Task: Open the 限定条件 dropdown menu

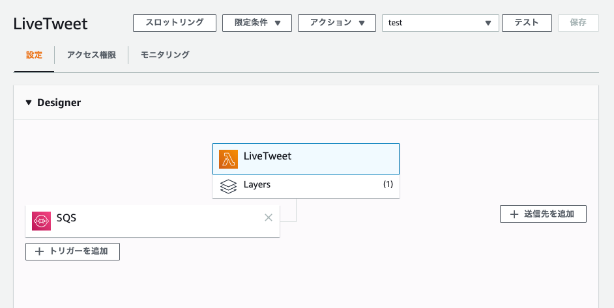Action: (257, 23)
